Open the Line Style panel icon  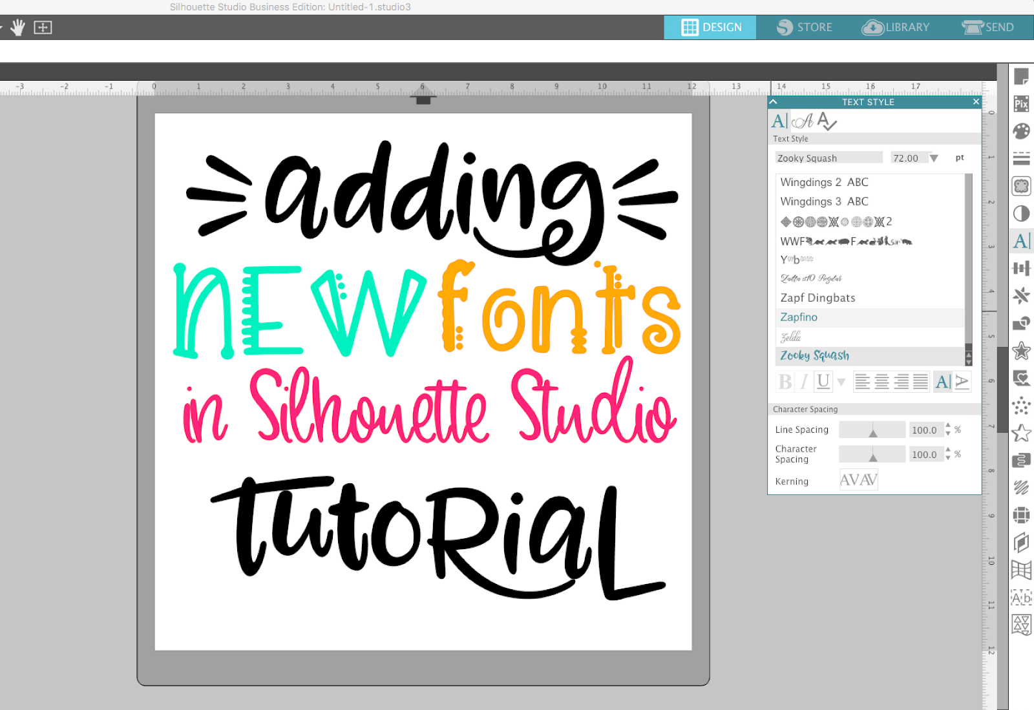[1021, 158]
